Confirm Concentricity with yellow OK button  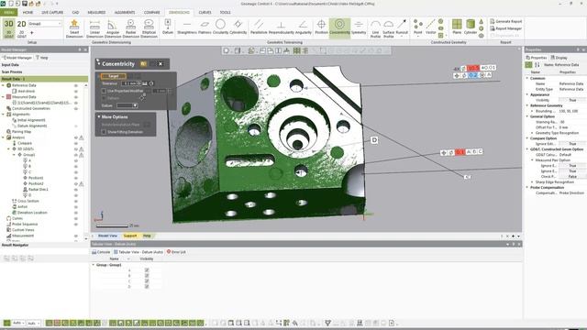pyautogui.click(x=143, y=64)
